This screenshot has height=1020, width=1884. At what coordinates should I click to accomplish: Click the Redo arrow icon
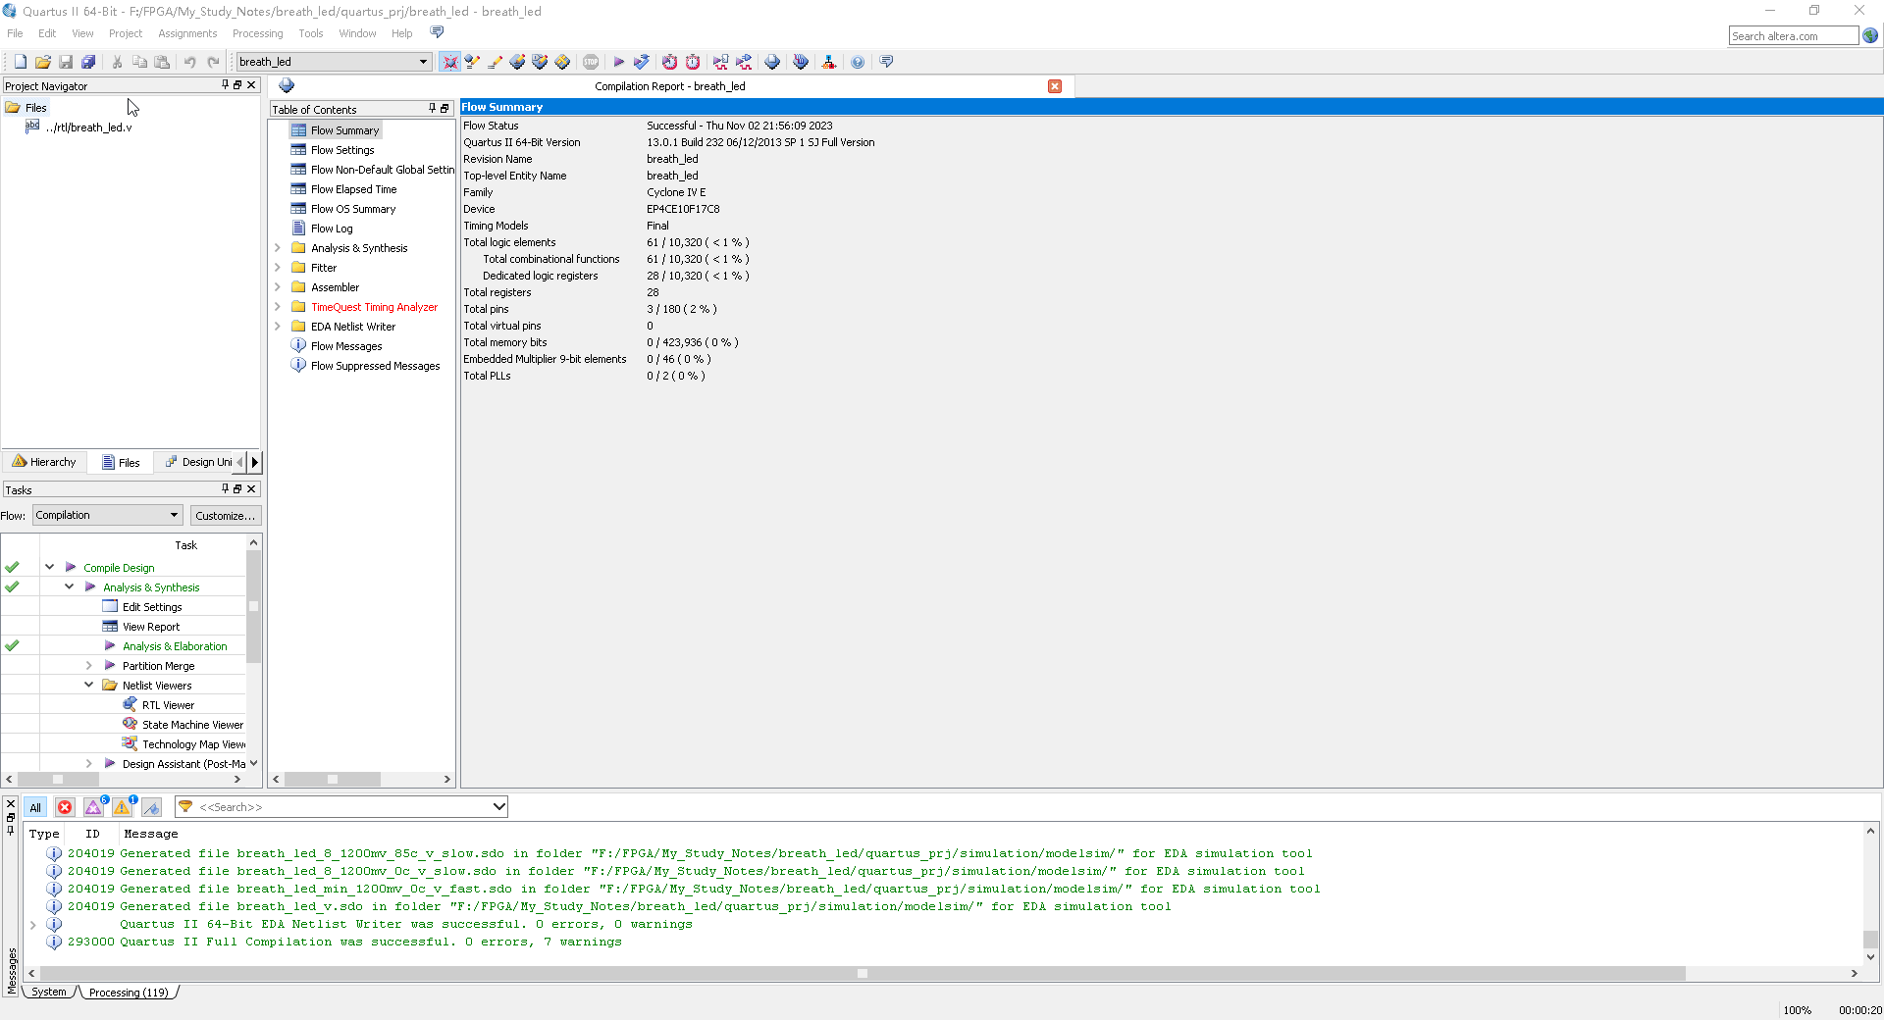213,62
